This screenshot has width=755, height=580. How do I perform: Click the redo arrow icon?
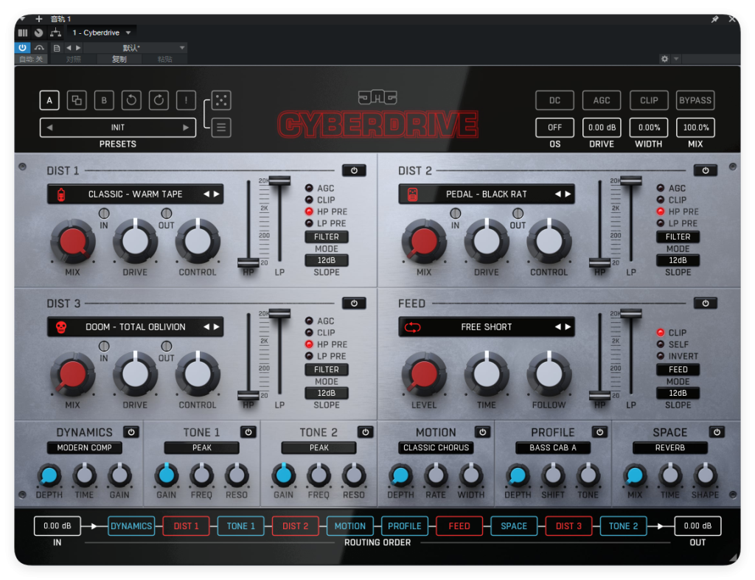(159, 100)
